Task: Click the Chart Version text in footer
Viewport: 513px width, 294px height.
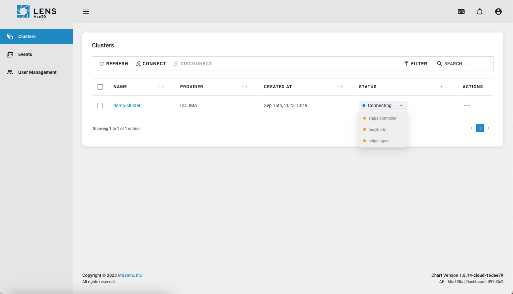Action: [467, 275]
